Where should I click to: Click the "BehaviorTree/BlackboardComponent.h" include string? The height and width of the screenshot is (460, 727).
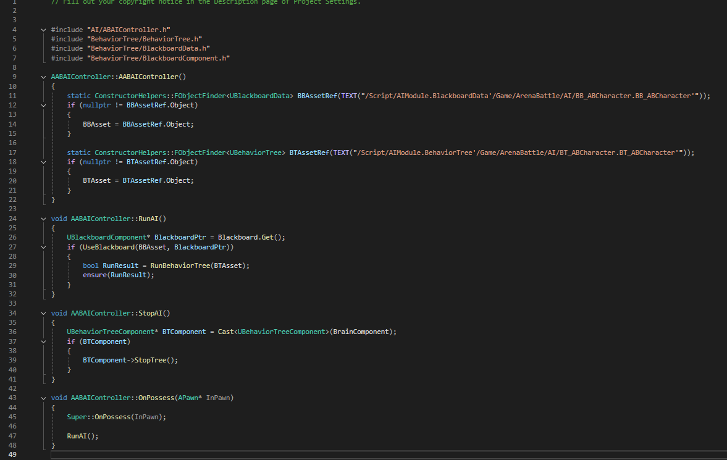(x=158, y=58)
